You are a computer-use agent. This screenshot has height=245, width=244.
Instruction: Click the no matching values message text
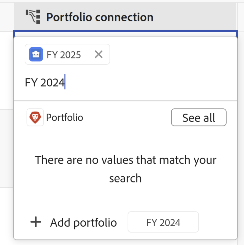(125, 169)
